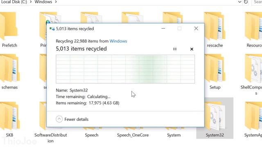Close the recycling progress dialog window
Viewport: 262px width, 147px height.
pyautogui.click(x=196, y=29)
